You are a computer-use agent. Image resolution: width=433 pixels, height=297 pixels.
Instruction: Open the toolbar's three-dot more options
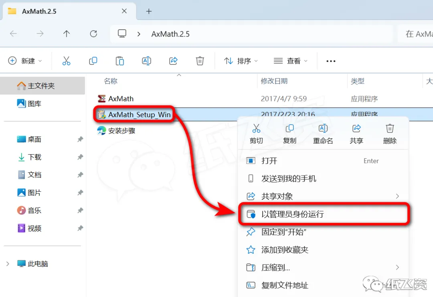331,61
